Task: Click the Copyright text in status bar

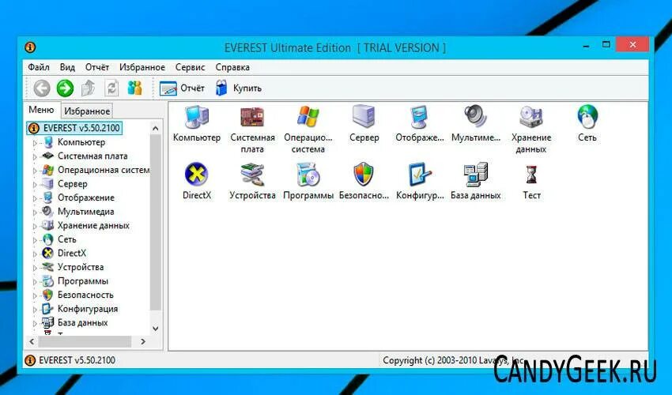Action: click(454, 360)
